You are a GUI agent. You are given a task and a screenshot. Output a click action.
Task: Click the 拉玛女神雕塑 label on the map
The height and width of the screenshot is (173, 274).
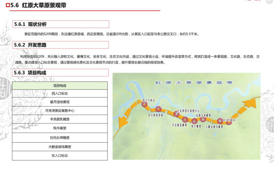[x=203, y=115]
